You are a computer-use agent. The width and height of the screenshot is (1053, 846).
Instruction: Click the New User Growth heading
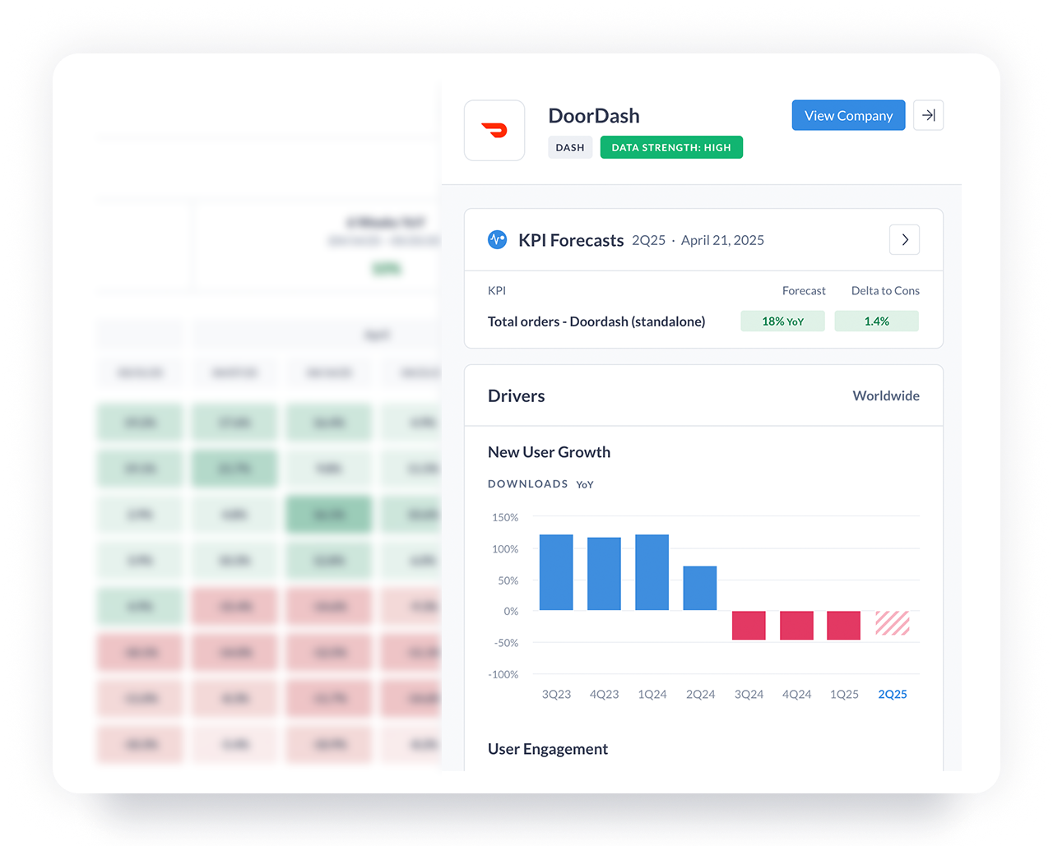549,452
